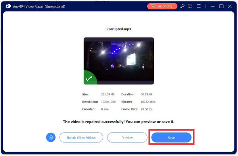Click the concert video thumbnail
This screenshot has width=238, height=156.
(x=119, y=61)
